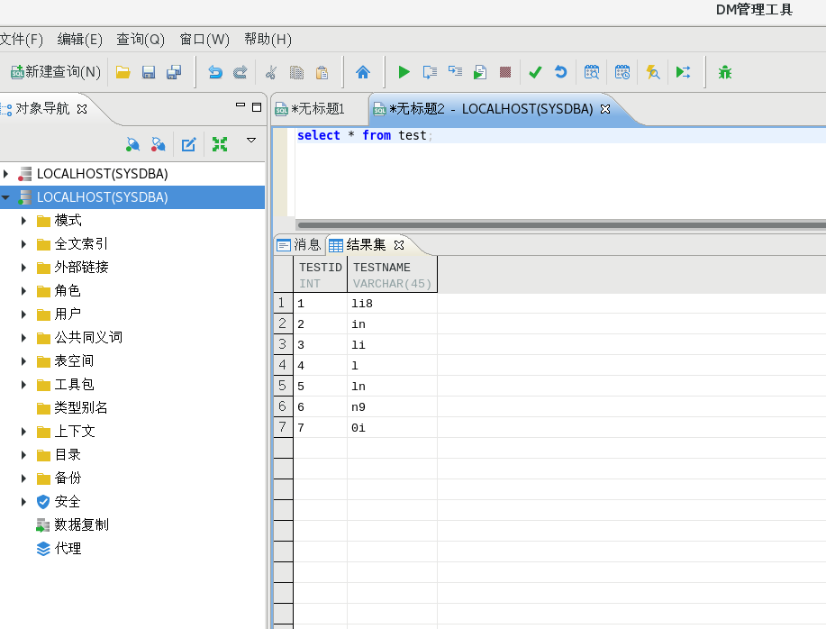Click the Cut (scissors) toolbar icon

coord(271,72)
